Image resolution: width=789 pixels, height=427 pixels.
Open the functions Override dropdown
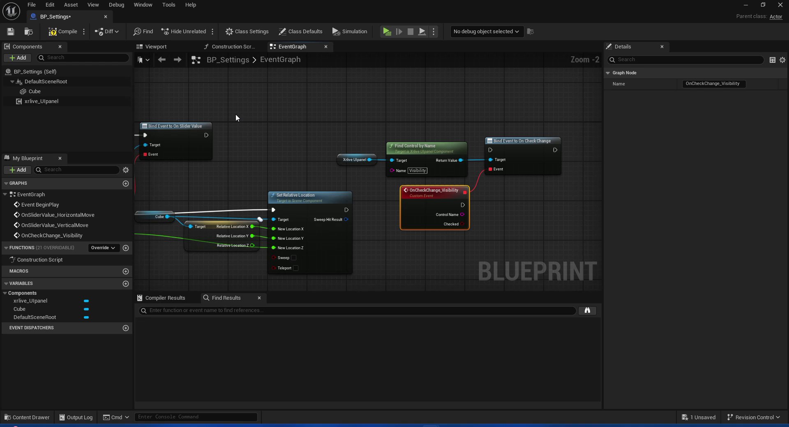tap(103, 248)
